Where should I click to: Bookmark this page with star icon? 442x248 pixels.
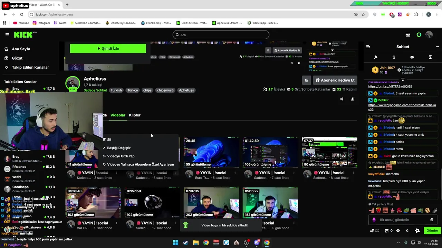pyautogui.click(x=363, y=14)
